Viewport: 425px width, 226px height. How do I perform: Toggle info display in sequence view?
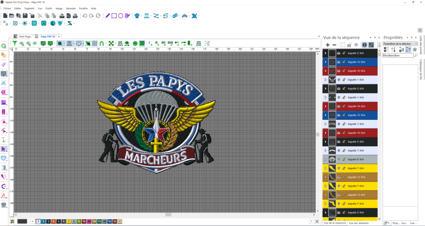pyautogui.click(x=364, y=45)
